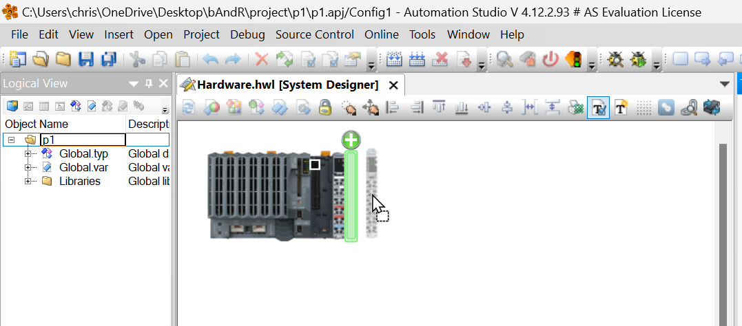This screenshot has width=742, height=326.
Task: Select the Global.var tree item
Action: coord(83,167)
